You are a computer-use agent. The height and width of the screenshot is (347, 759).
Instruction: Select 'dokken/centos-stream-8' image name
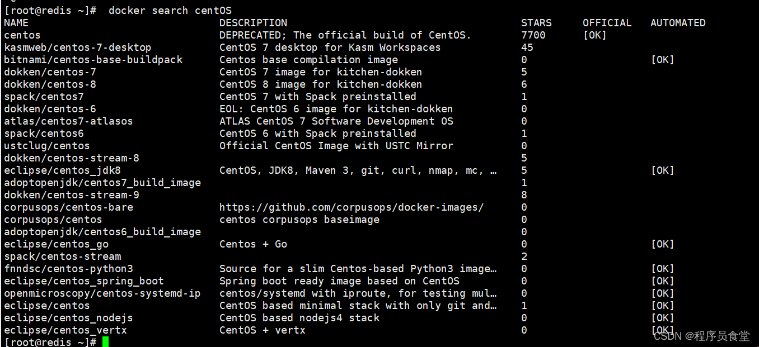[72, 158]
